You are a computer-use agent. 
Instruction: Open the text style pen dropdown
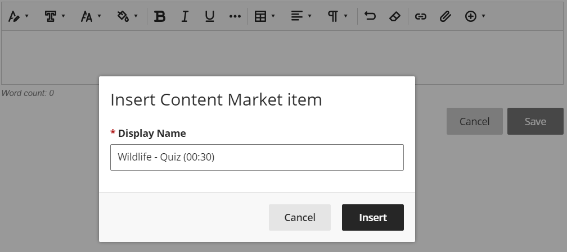[19, 16]
